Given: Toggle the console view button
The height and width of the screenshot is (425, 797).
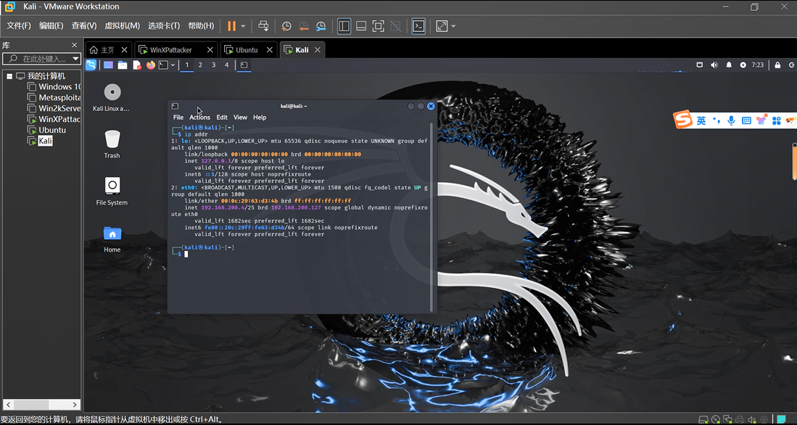Looking at the screenshot, I should 418,26.
